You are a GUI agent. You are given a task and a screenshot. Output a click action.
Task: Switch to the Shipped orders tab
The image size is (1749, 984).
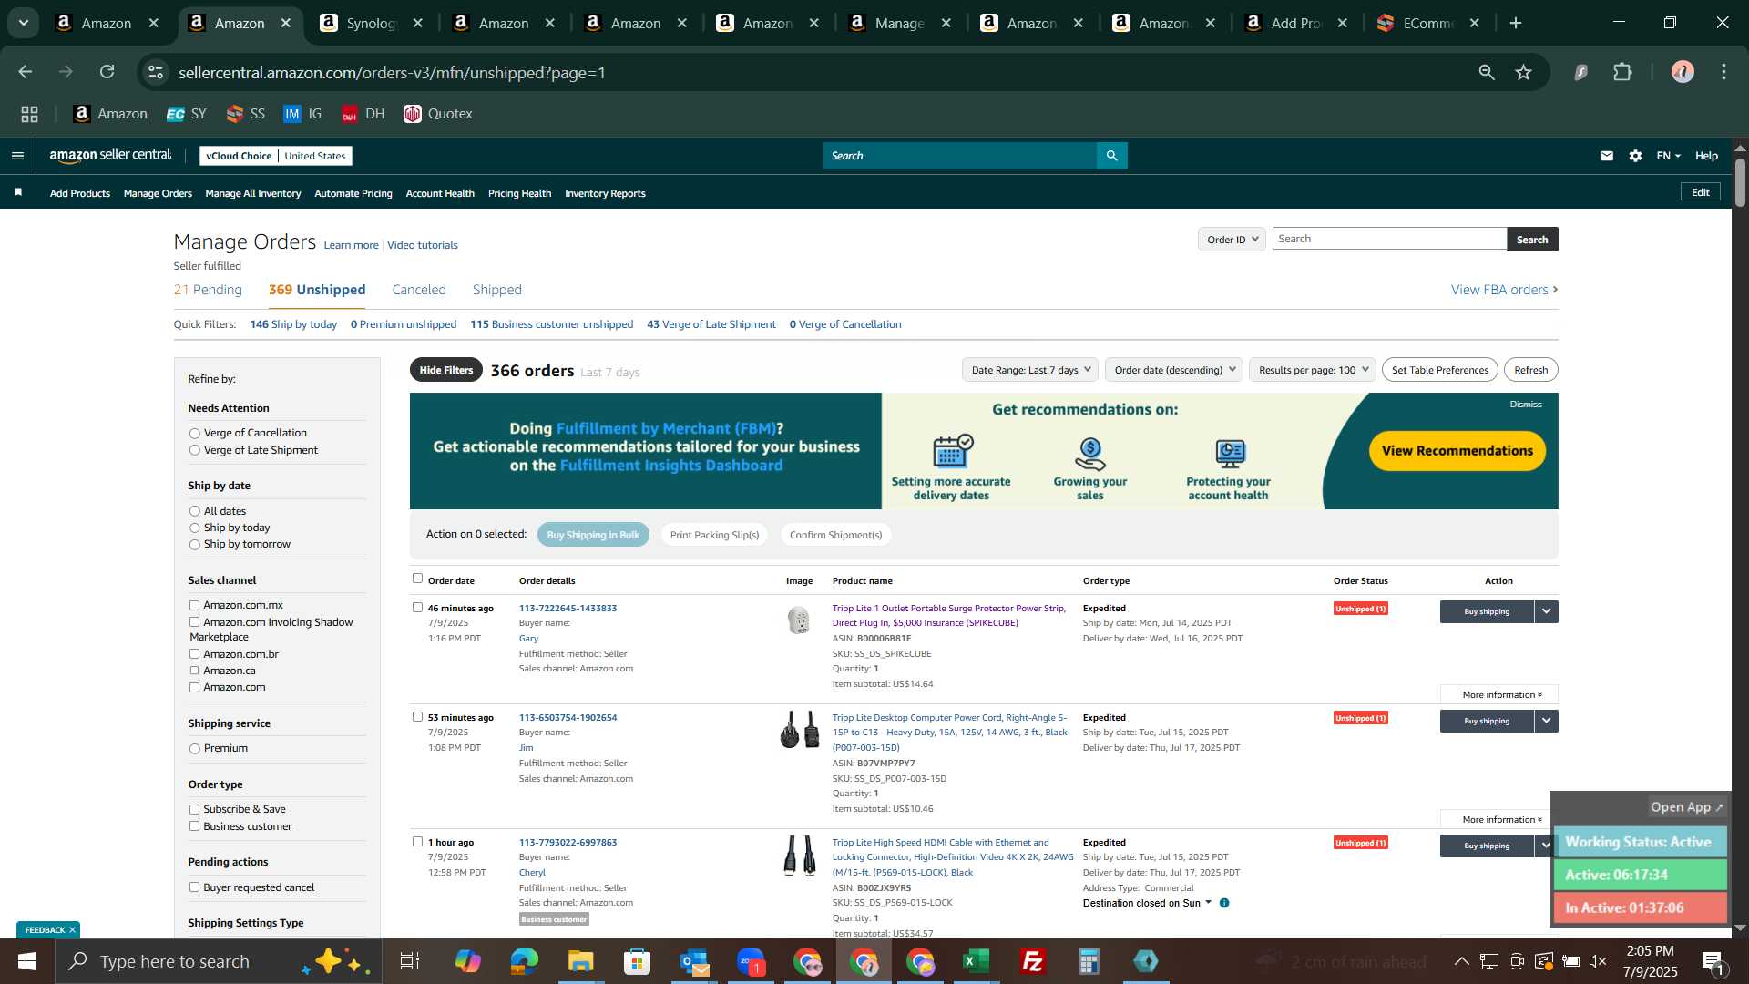pyautogui.click(x=497, y=290)
